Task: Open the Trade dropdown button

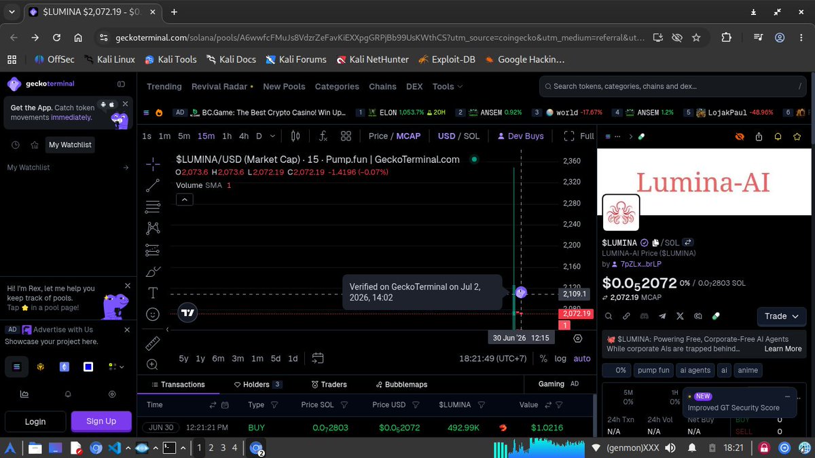Action: (x=782, y=316)
